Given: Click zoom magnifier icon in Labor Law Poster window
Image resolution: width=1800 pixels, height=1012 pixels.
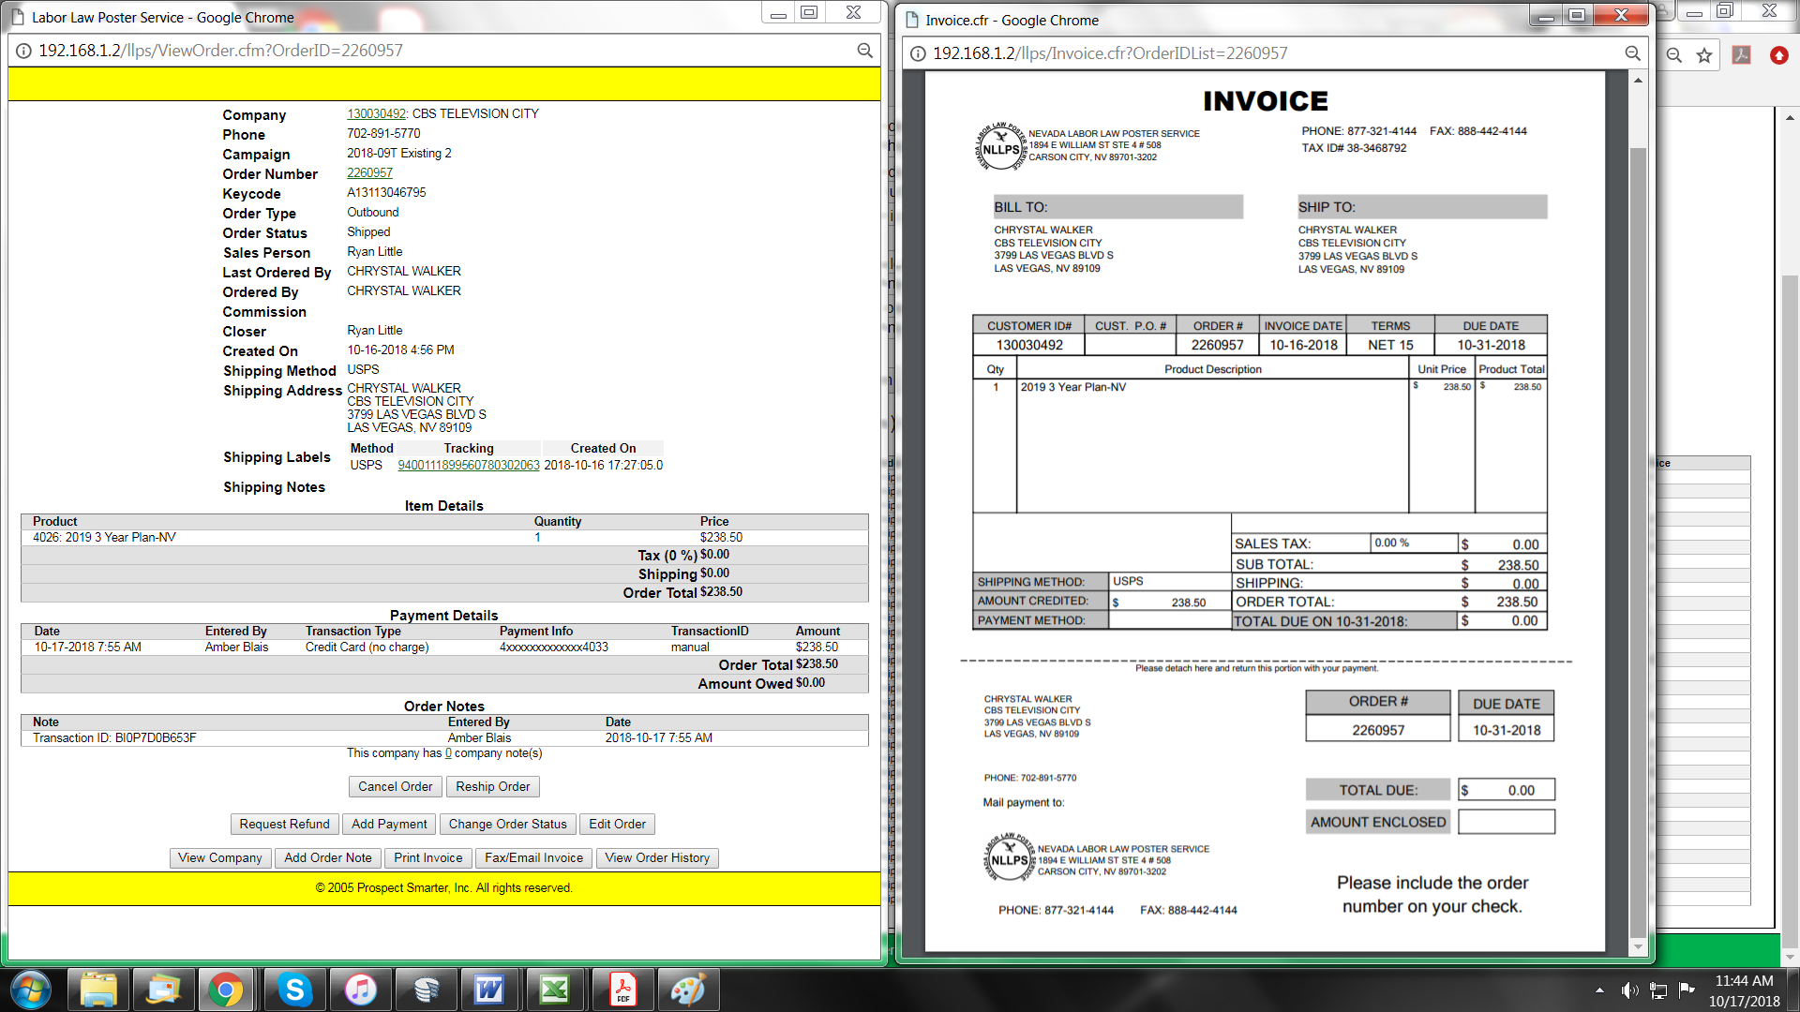Looking at the screenshot, I should click(x=864, y=51).
